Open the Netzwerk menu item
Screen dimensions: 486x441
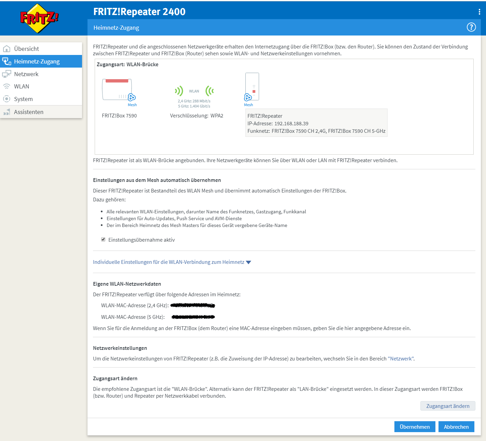pyautogui.click(x=41, y=74)
